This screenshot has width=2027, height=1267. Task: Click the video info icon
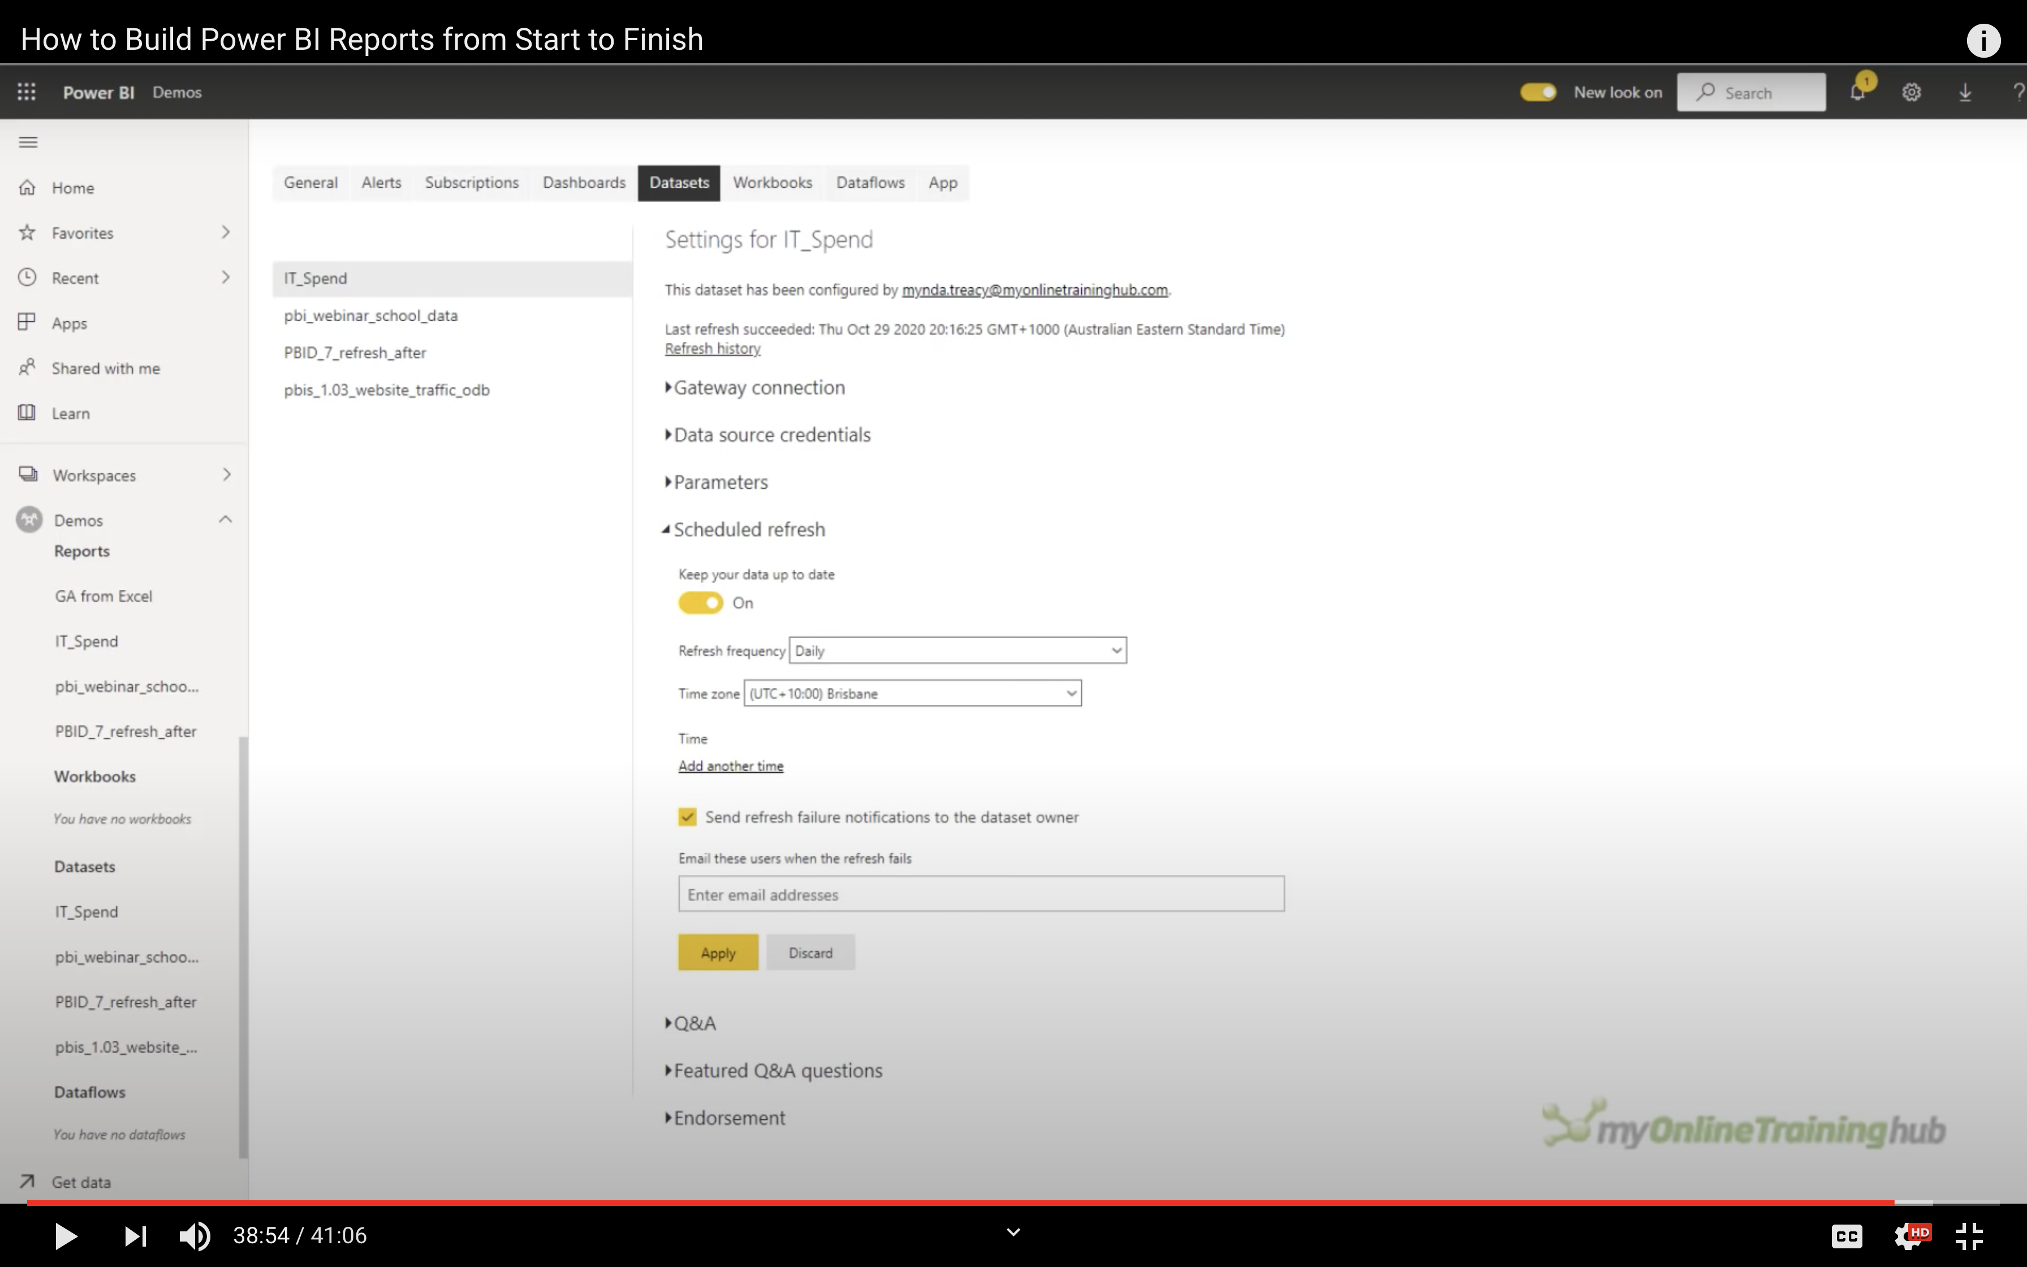point(1983,40)
